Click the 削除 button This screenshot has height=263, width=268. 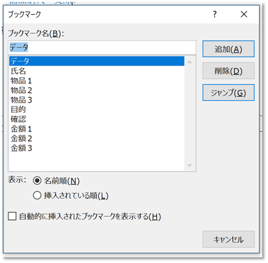click(228, 71)
